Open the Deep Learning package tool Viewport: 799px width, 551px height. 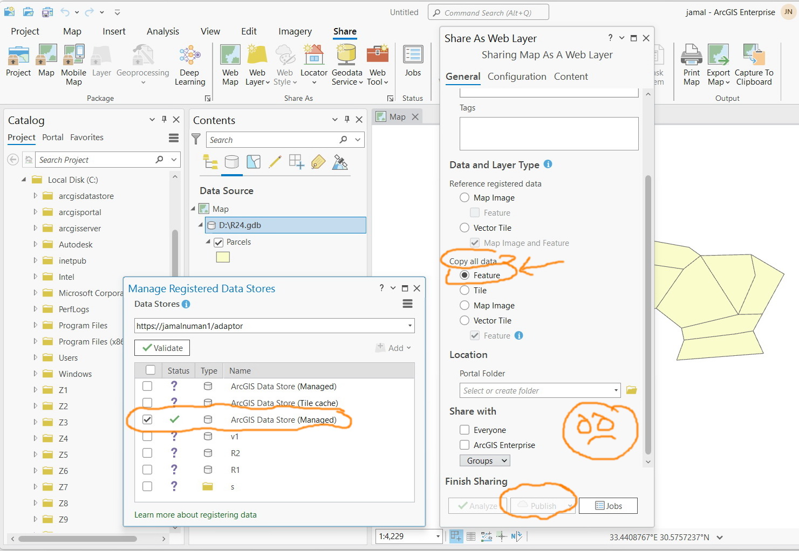point(190,65)
